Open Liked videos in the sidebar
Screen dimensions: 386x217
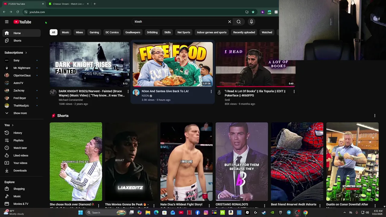21,156
